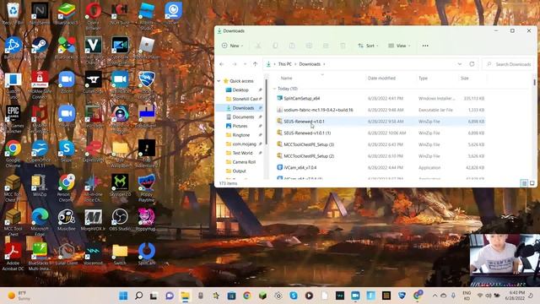Open the New item dropdown in Explorer
Screen dimensions: 540x304
[233, 46]
